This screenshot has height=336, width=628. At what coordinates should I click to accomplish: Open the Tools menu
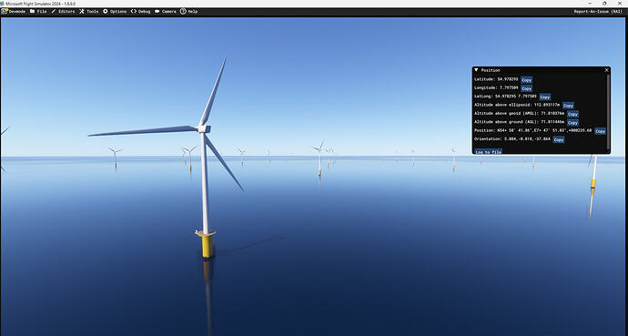tap(88, 12)
